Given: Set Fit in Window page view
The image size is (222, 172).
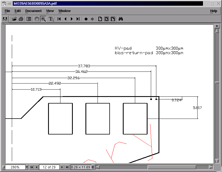Looking at the screenshot, I should (x=107, y=19).
